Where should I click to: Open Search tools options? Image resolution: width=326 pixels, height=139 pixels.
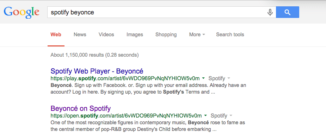coord(230,34)
